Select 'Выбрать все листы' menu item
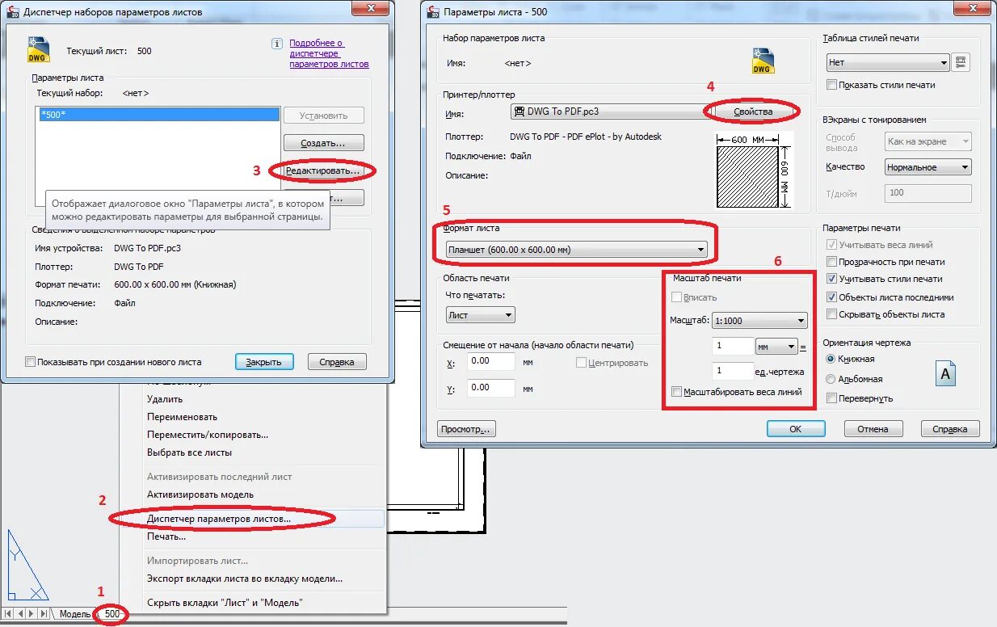The width and height of the screenshot is (997, 627). click(x=189, y=452)
